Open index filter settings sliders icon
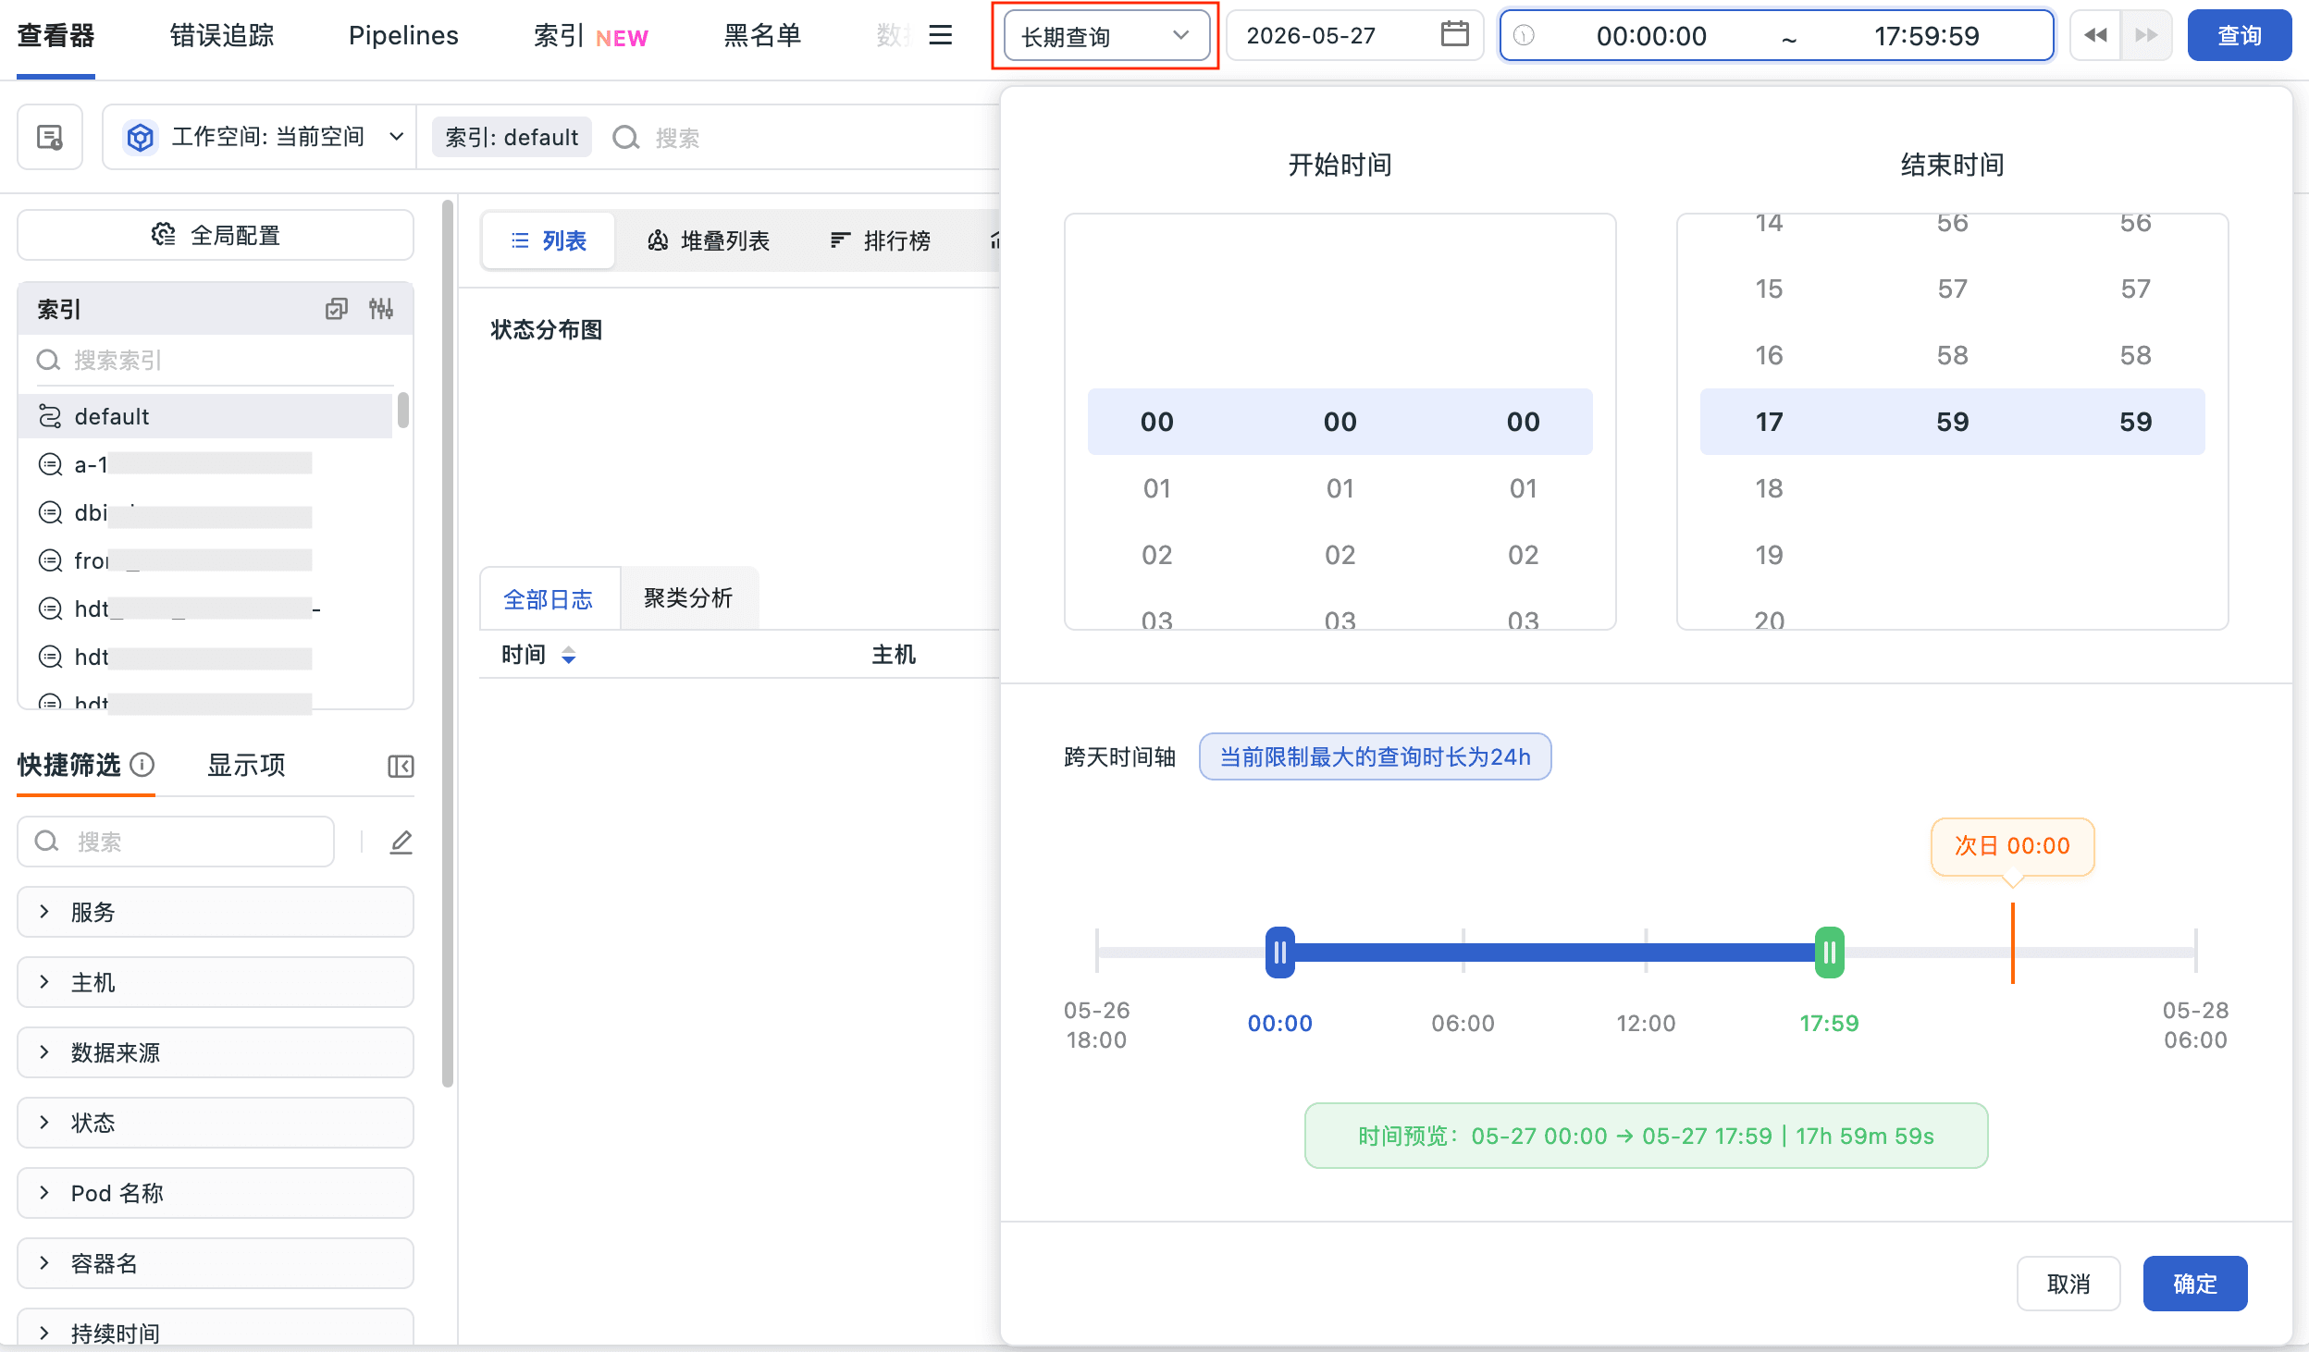The height and width of the screenshot is (1352, 2309). (381, 309)
